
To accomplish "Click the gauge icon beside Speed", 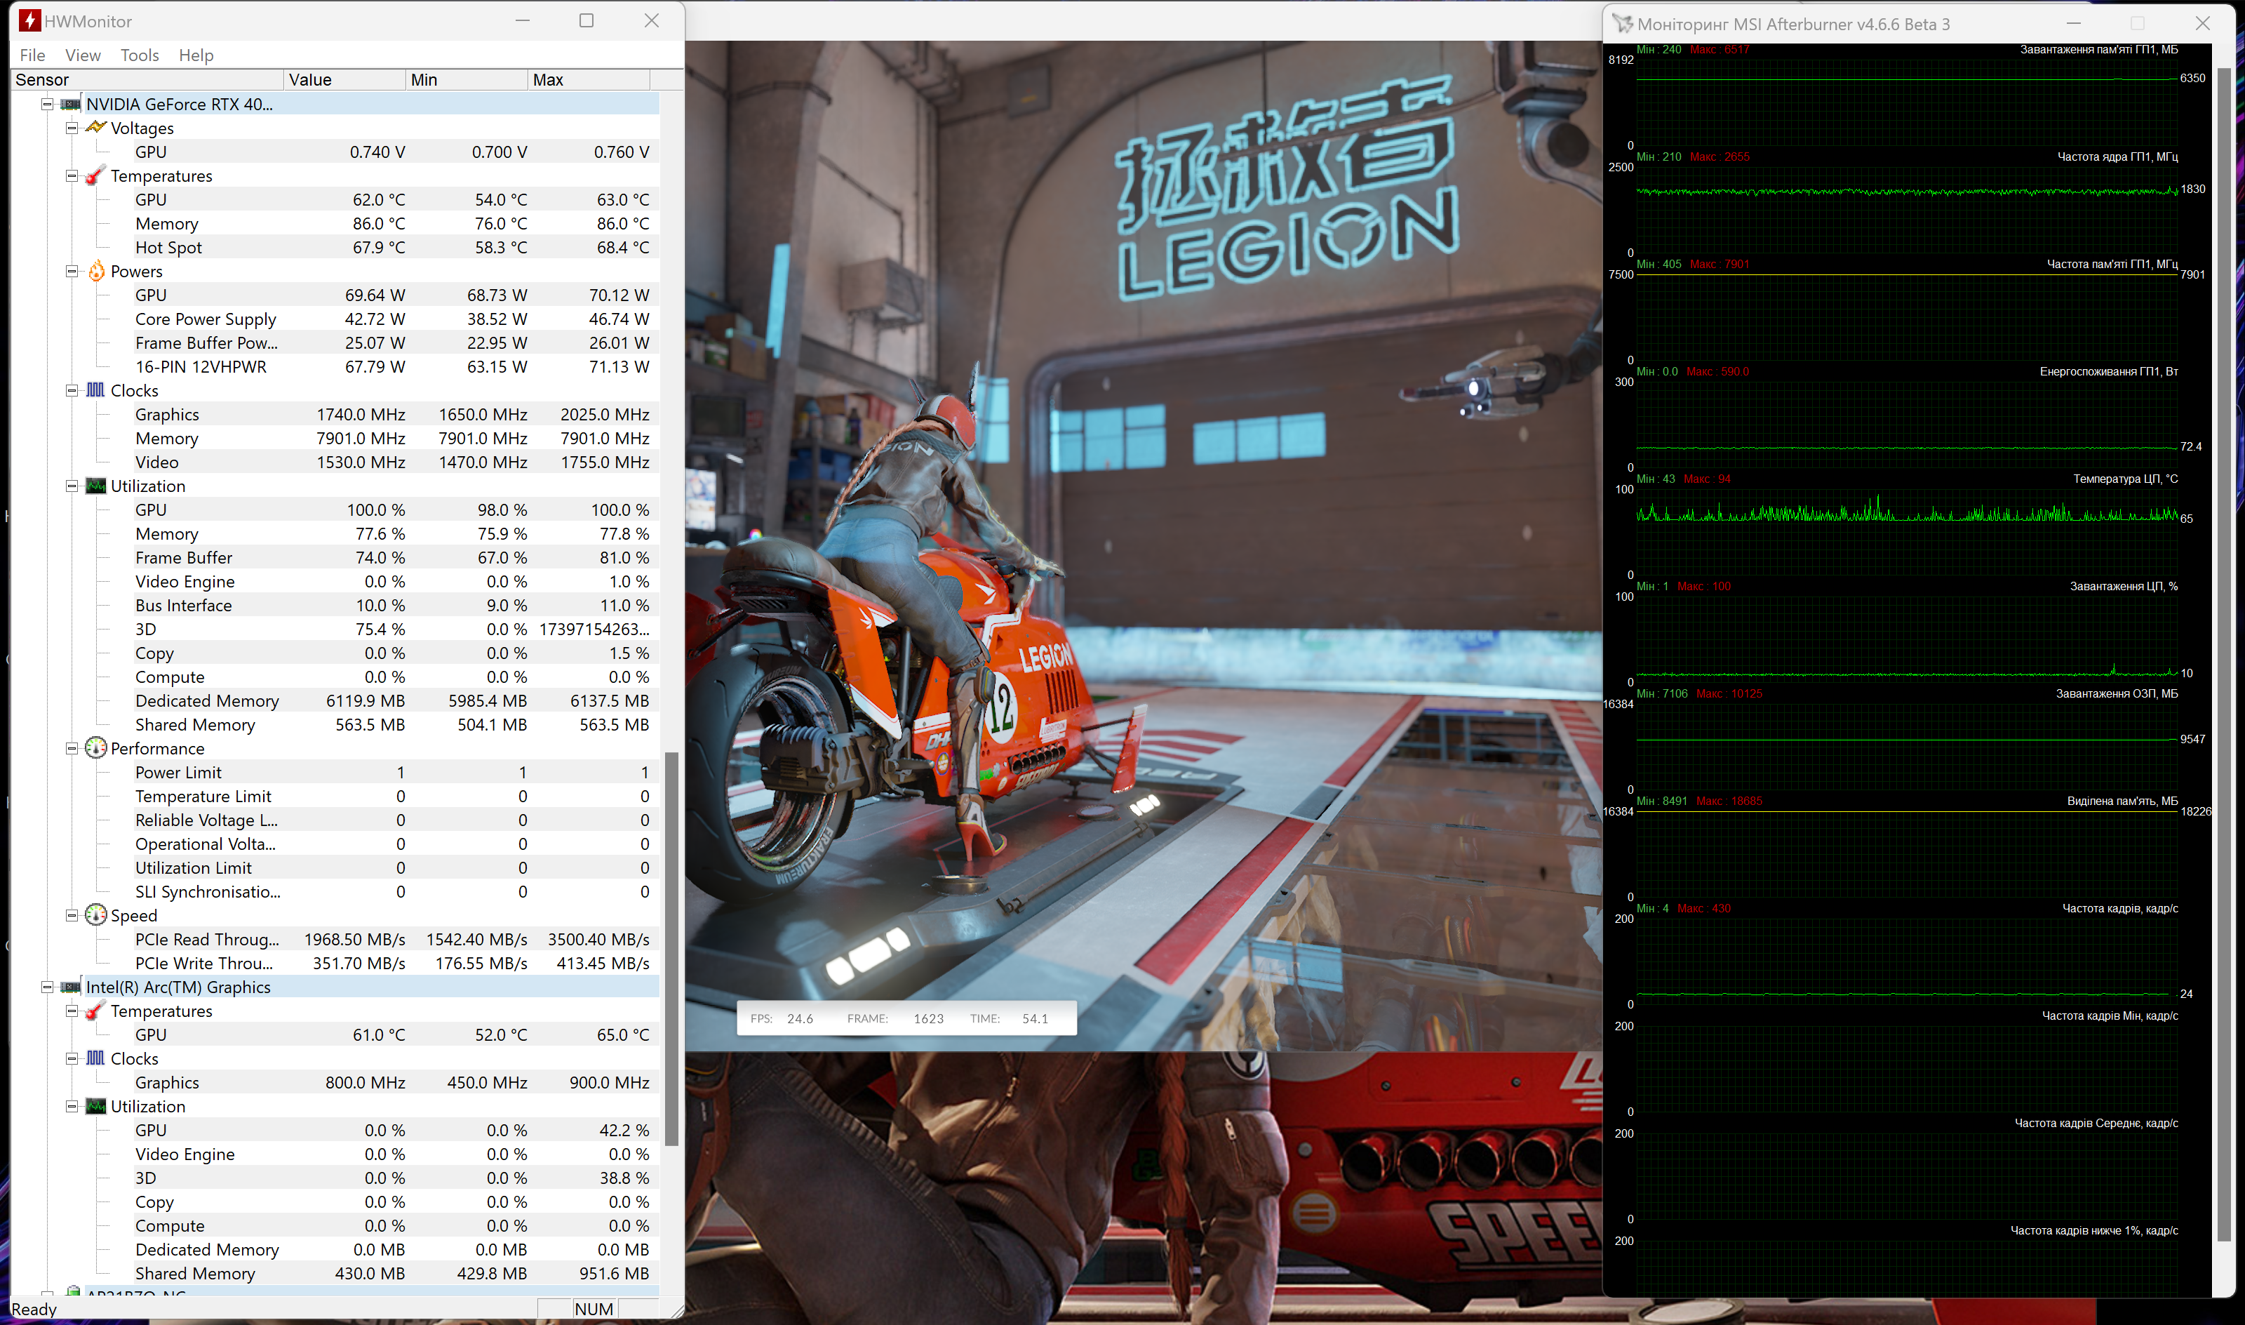I will click(x=96, y=915).
